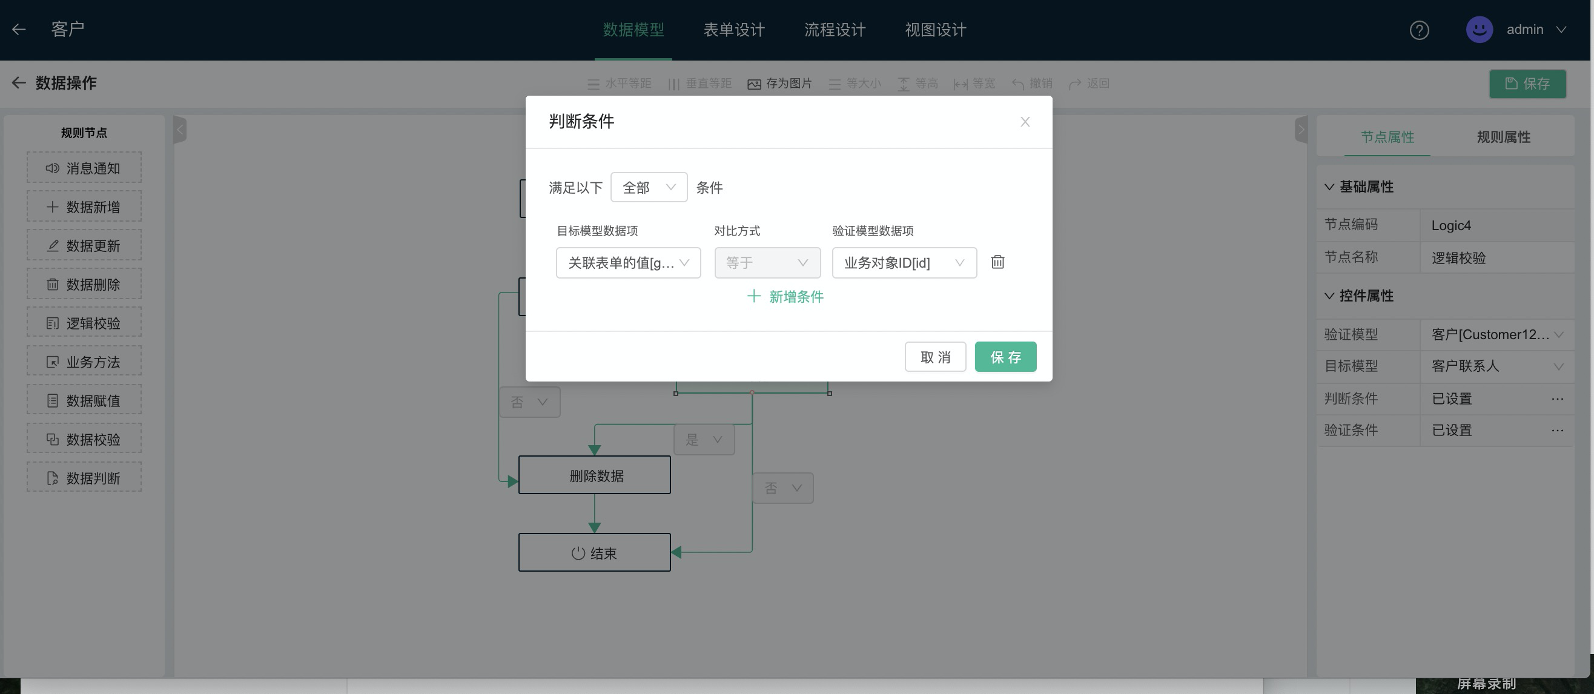Open the 业务对象ID[id] dropdown
1594x694 pixels.
[904, 262]
